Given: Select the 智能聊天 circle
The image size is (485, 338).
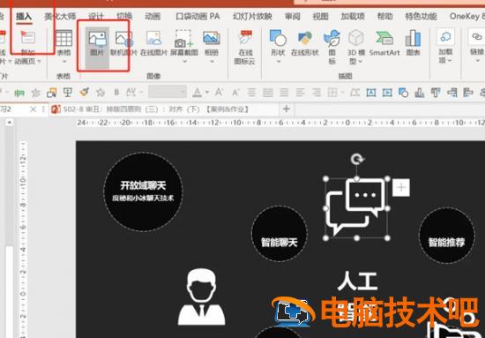Looking at the screenshot, I should (279, 234).
